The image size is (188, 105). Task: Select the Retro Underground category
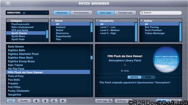[x=22, y=27]
